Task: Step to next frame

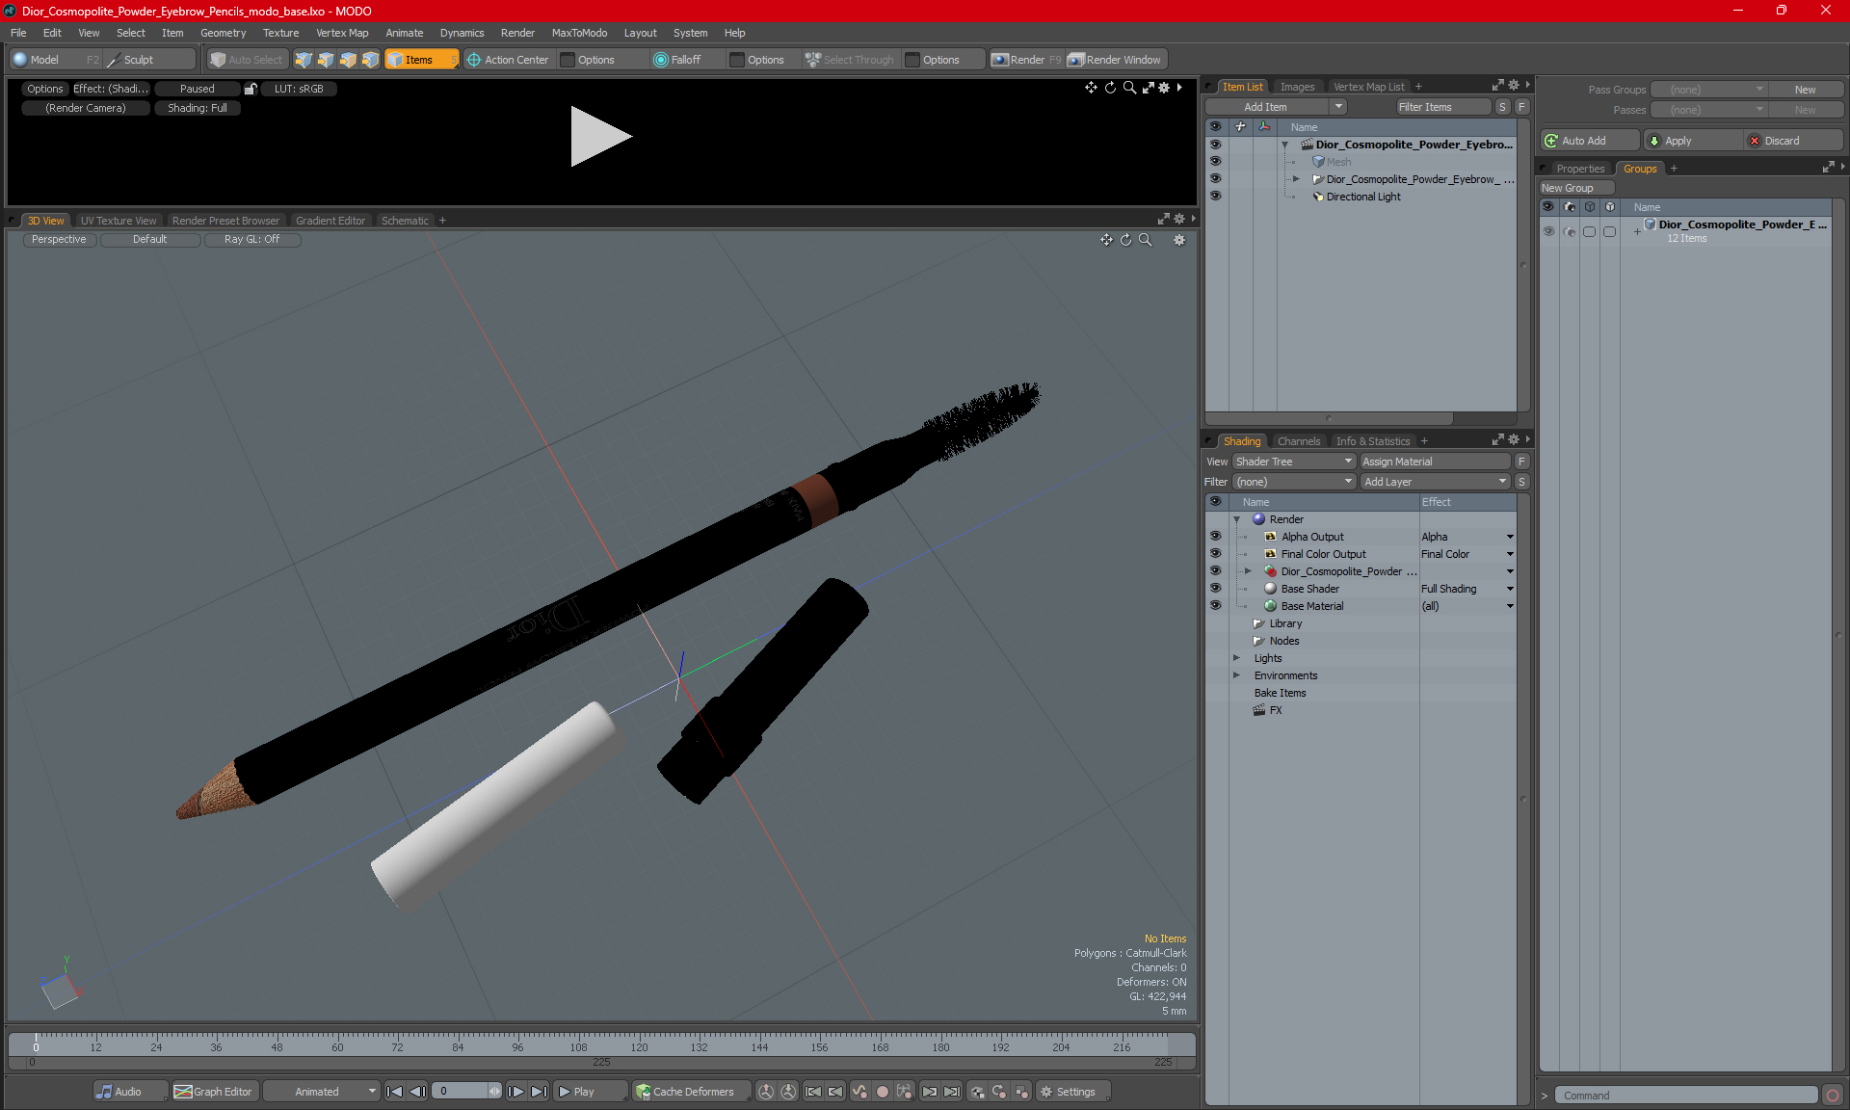Action: coord(515,1092)
